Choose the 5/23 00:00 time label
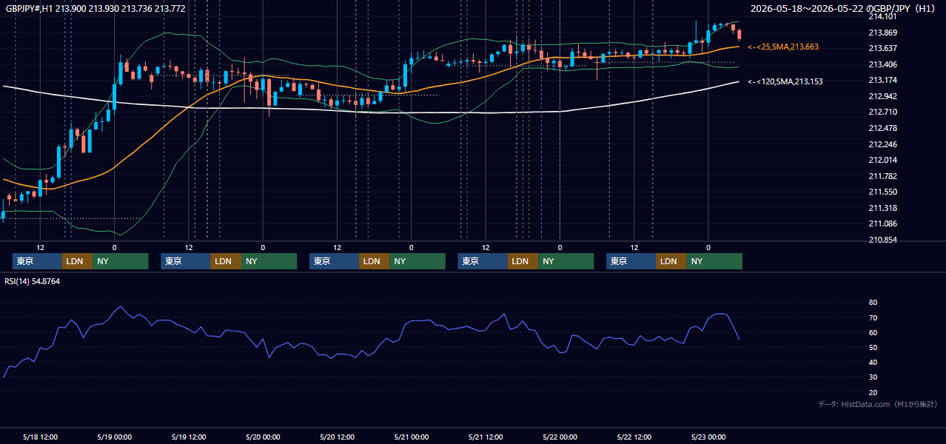Viewport: 946px width, 444px height. (x=708, y=437)
